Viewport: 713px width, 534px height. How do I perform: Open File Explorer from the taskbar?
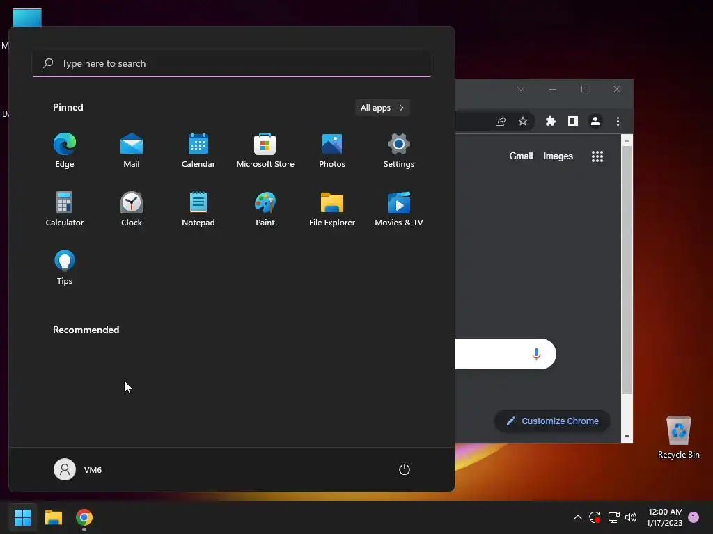pyautogui.click(x=54, y=517)
